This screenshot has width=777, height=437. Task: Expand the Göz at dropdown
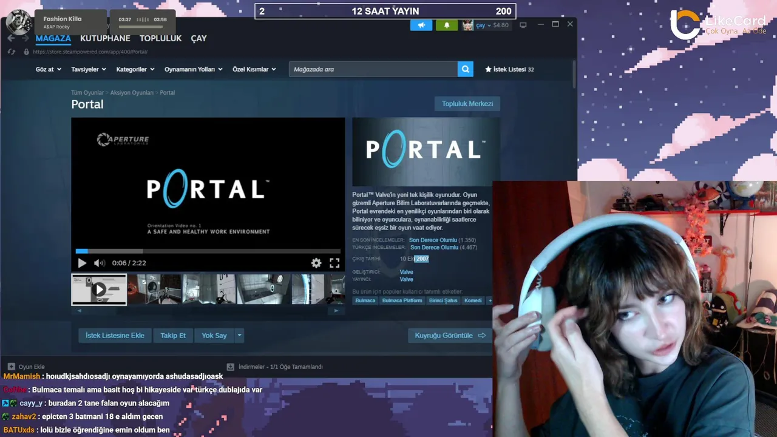[48, 69]
